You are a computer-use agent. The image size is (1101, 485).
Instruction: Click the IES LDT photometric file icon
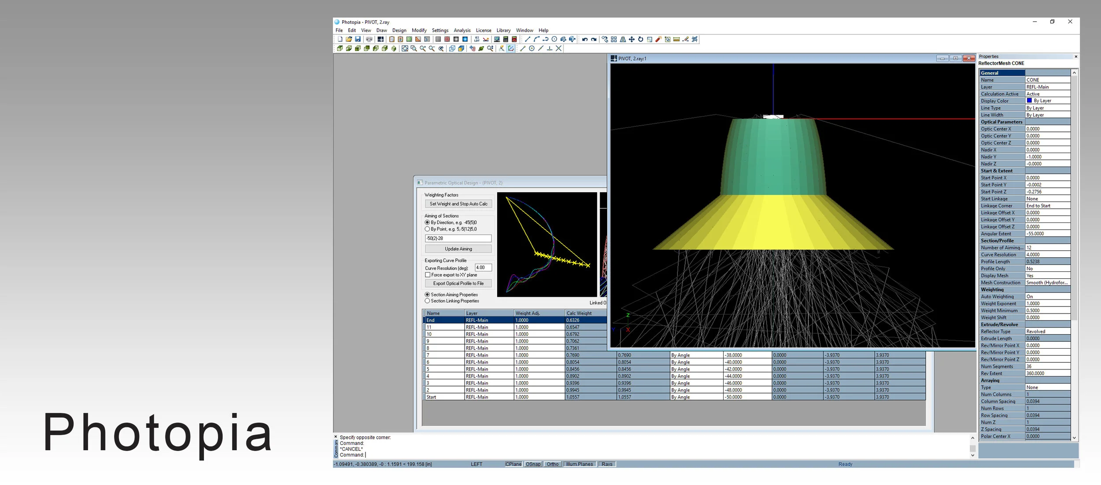477,39
